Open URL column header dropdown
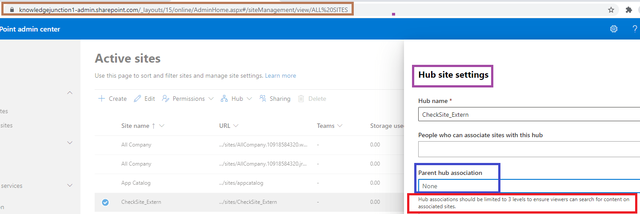This screenshot has height=214, width=640. pyautogui.click(x=236, y=126)
